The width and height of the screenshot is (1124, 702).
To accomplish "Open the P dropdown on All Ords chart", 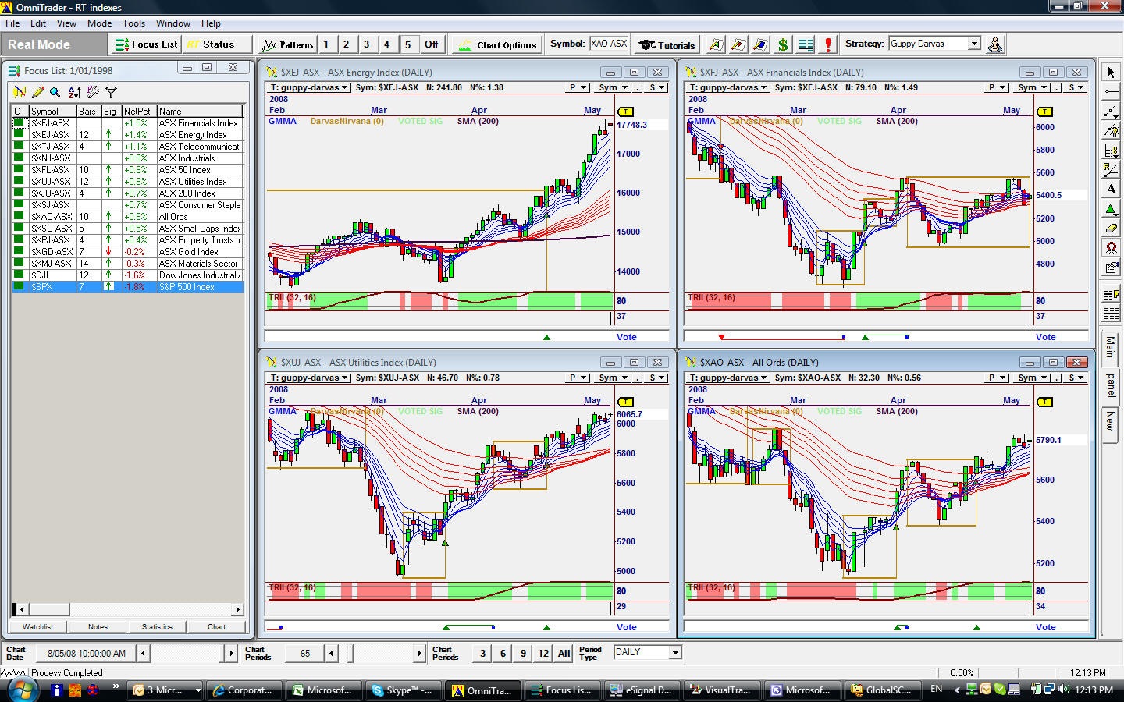I will tap(997, 378).
